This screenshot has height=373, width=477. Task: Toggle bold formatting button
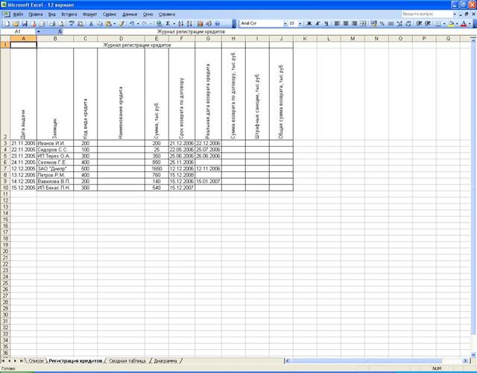pyautogui.click(x=307, y=24)
